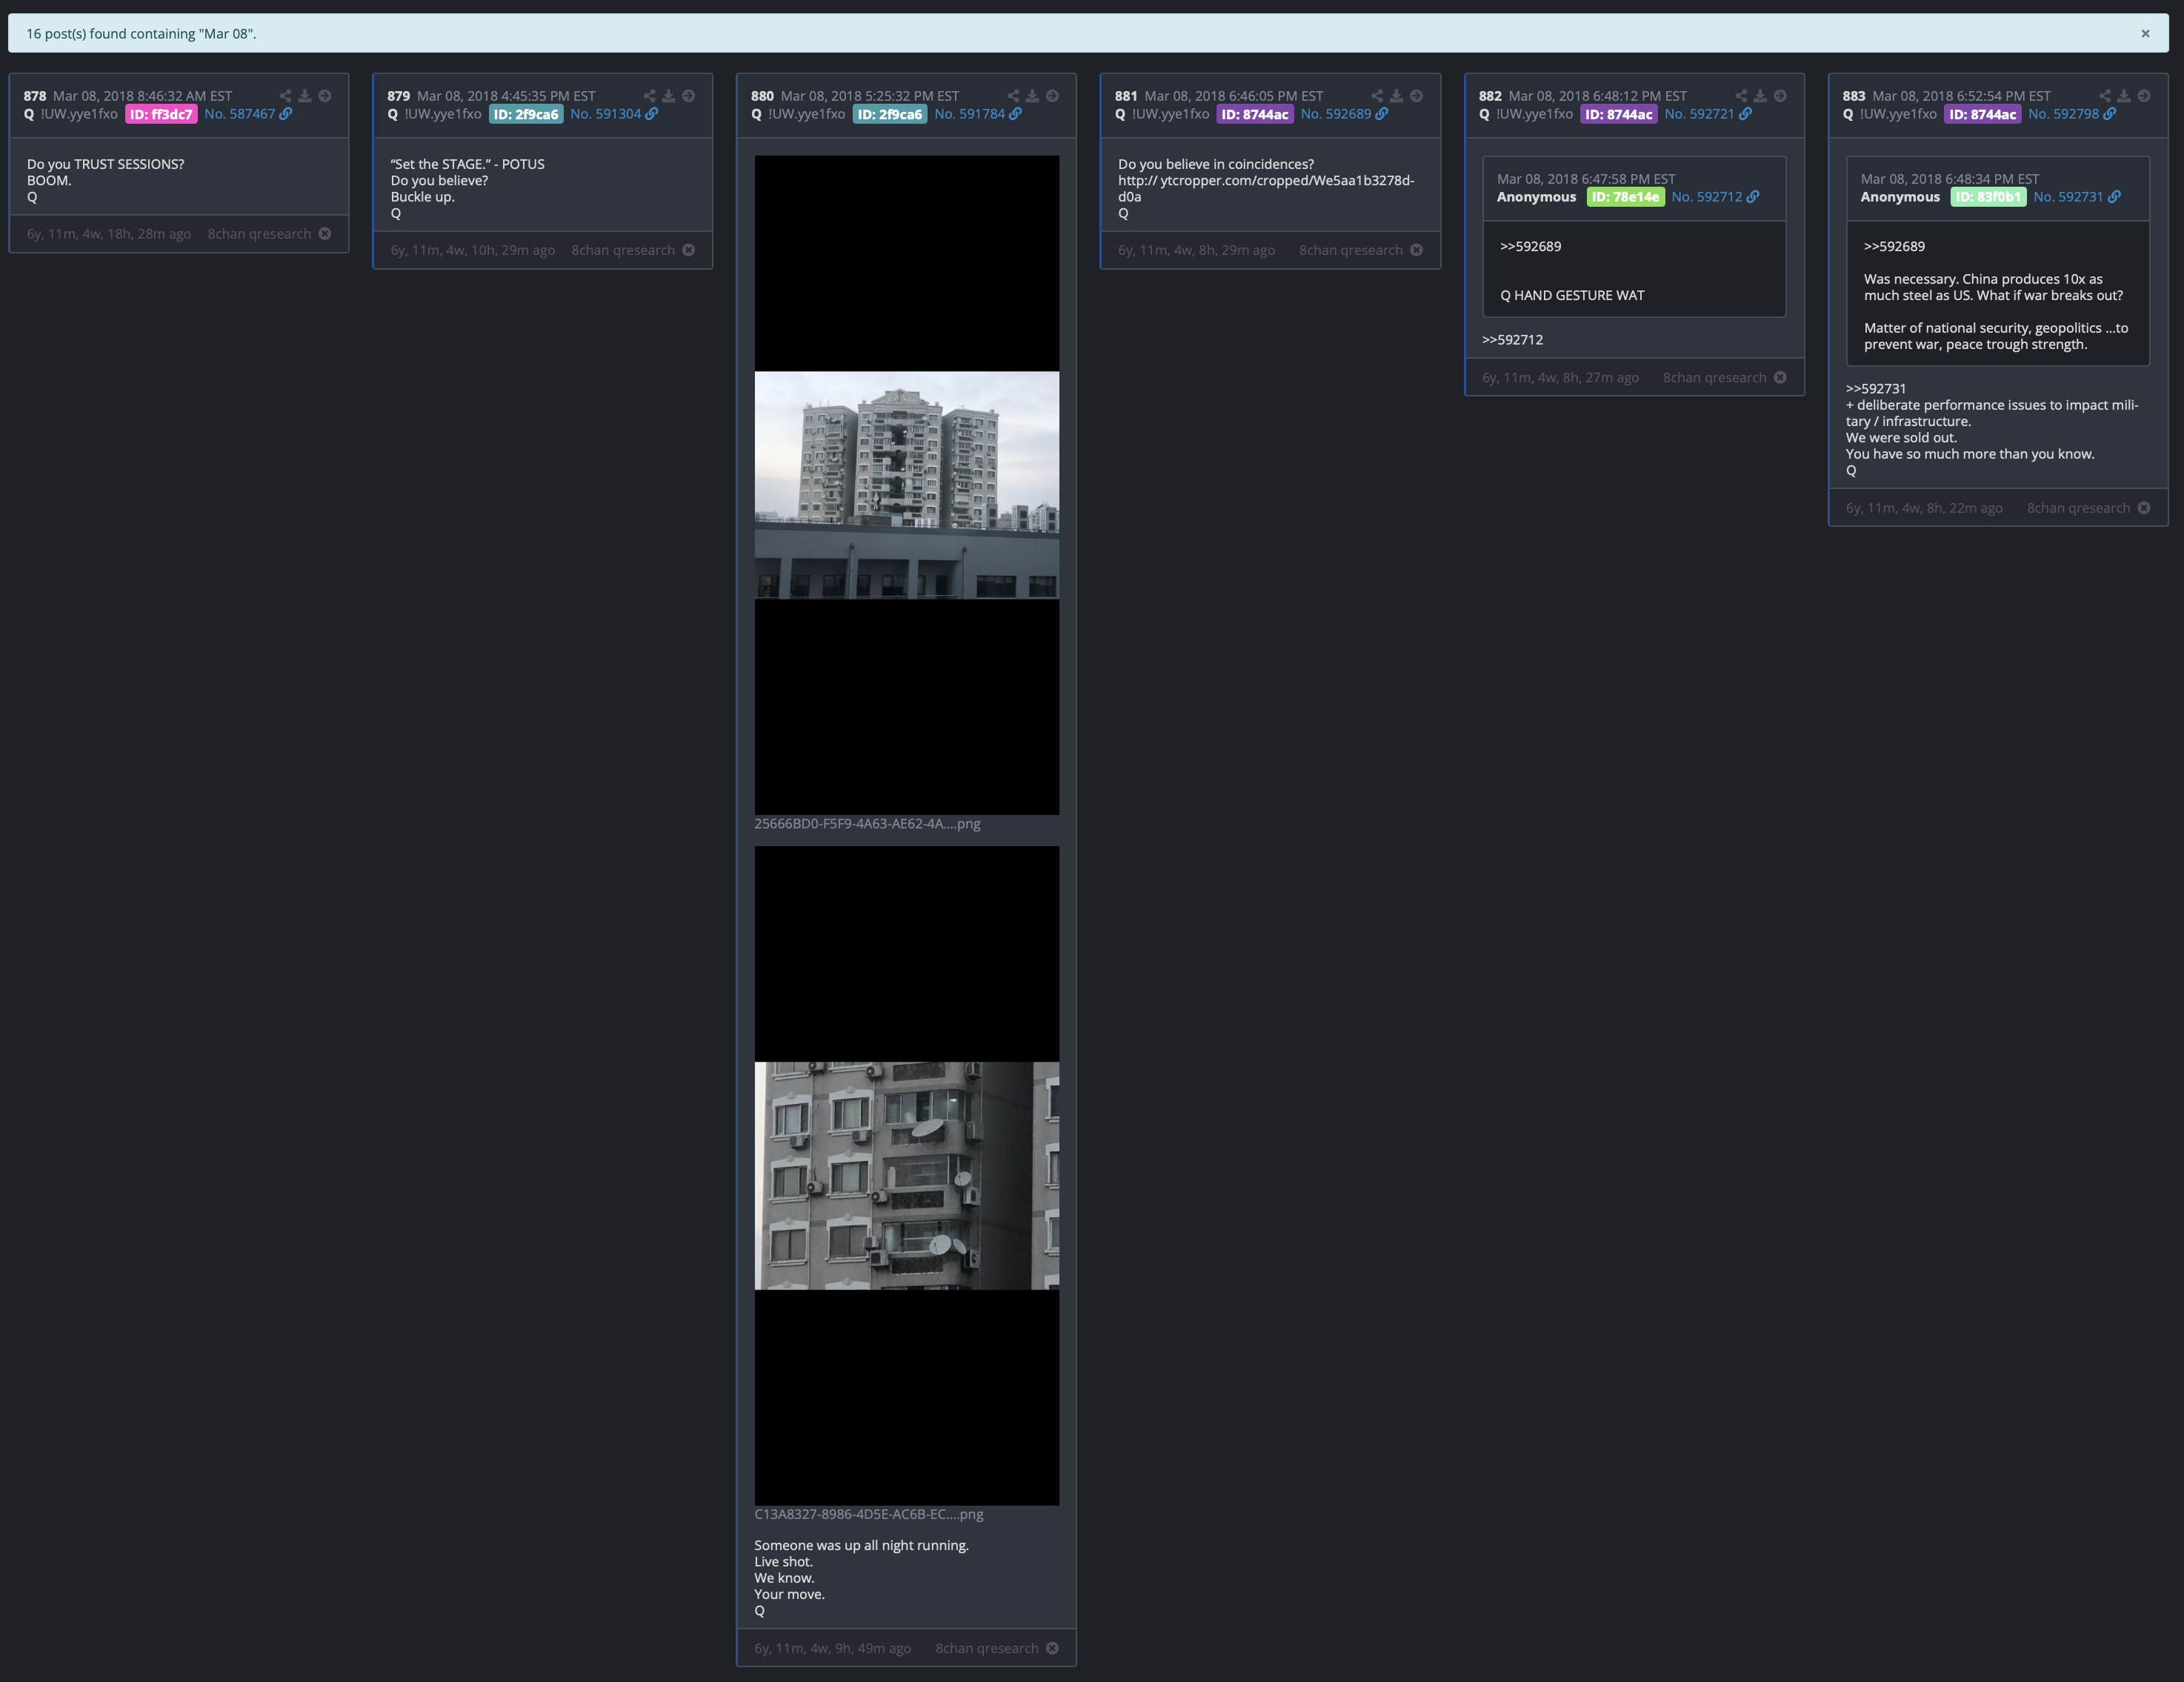This screenshot has height=1682, width=2184.
Task: Open post link No. 592798
Action: 2064,114
